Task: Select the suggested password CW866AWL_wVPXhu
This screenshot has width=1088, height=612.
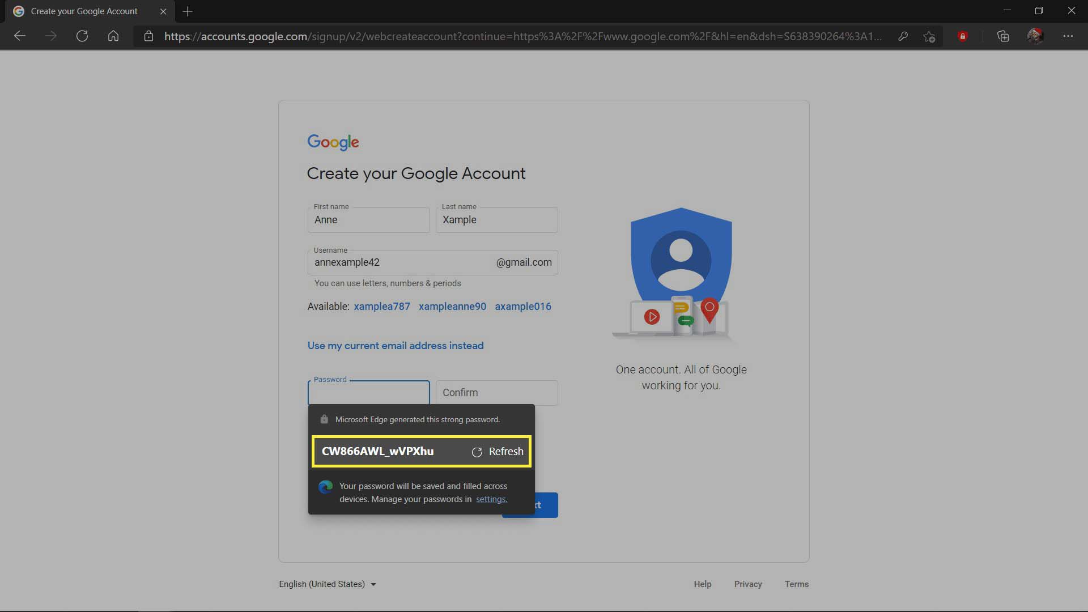Action: click(377, 450)
